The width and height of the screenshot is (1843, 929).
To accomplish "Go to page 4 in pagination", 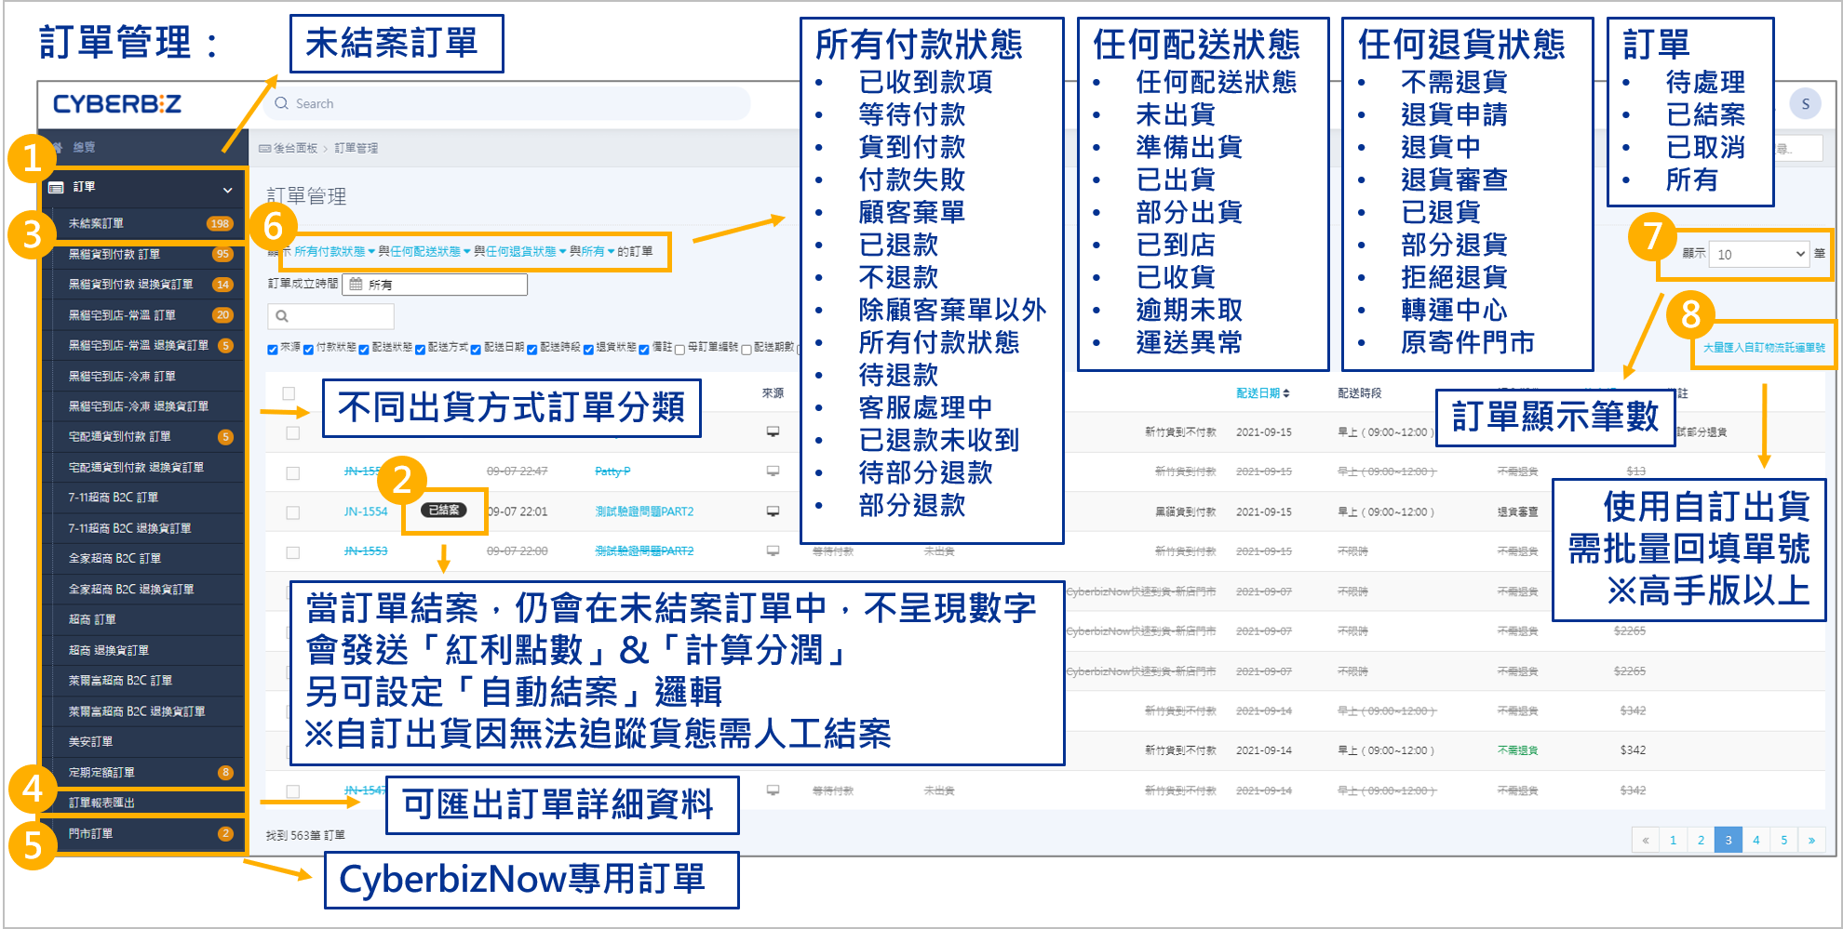I will click(x=1756, y=840).
